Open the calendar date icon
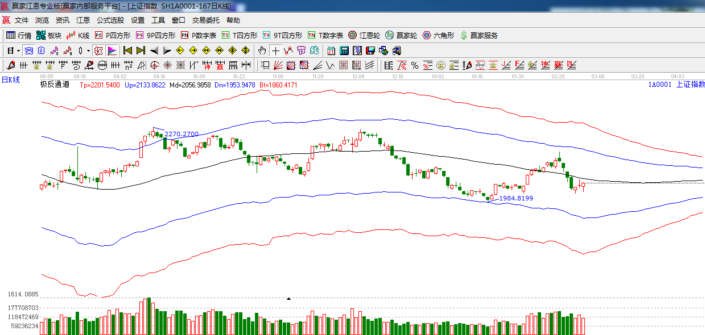705x335 pixels. [x=331, y=51]
